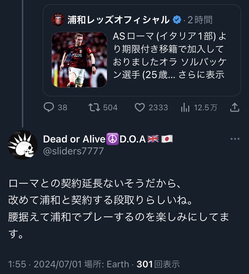The width and height of the screenshot is (249, 274).
Task: Open view stats bar chart icon
Action: tap(184, 107)
